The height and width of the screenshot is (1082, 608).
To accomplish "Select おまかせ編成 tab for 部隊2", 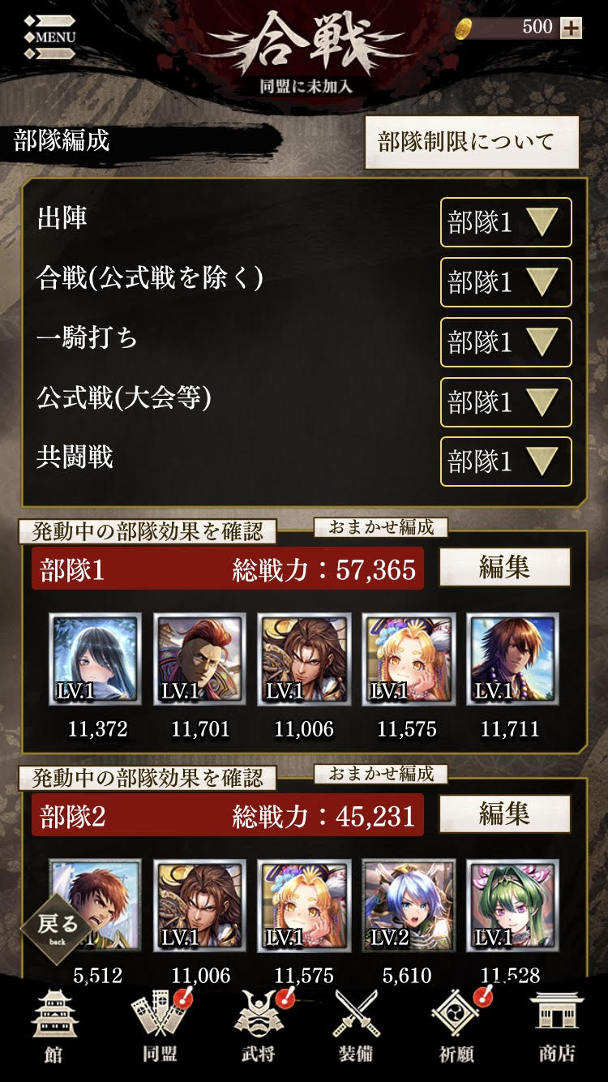I will coord(381,774).
